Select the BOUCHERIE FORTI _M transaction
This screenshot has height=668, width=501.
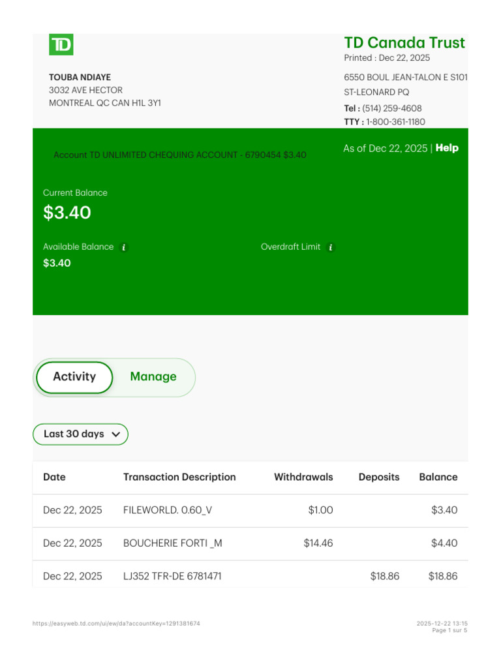click(x=172, y=543)
